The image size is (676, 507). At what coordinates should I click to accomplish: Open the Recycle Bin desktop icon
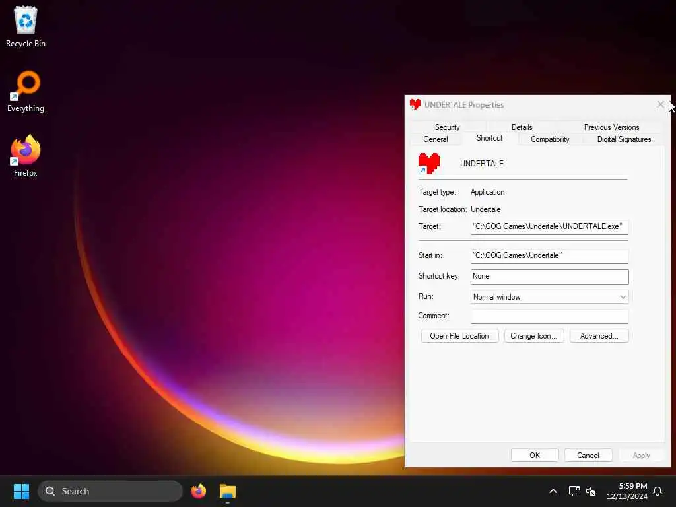coord(26,26)
